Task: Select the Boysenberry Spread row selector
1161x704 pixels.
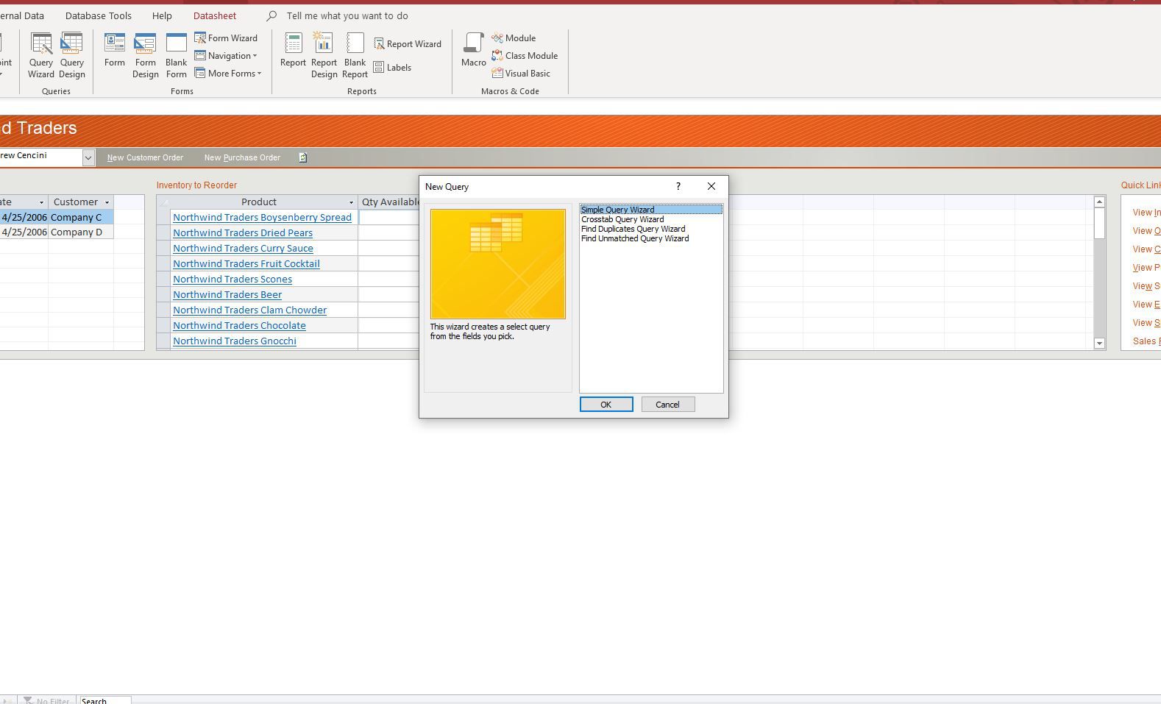Action: 163,217
